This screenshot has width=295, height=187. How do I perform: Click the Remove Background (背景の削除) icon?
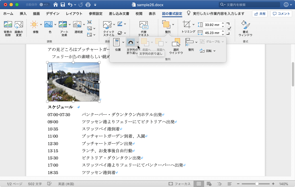pyautogui.click(x=8, y=25)
